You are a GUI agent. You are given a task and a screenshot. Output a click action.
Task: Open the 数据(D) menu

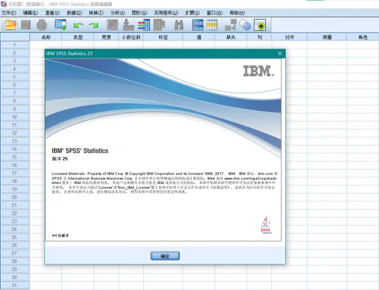[x=75, y=13]
